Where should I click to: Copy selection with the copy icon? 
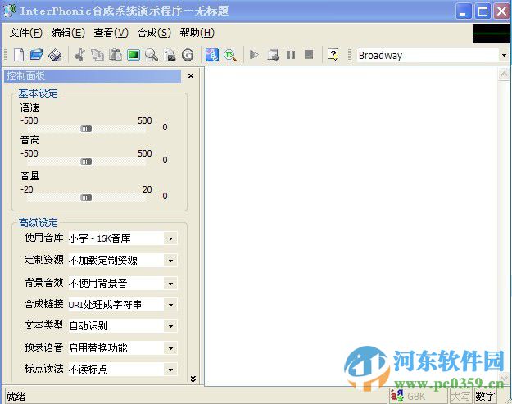click(x=97, y=55)
